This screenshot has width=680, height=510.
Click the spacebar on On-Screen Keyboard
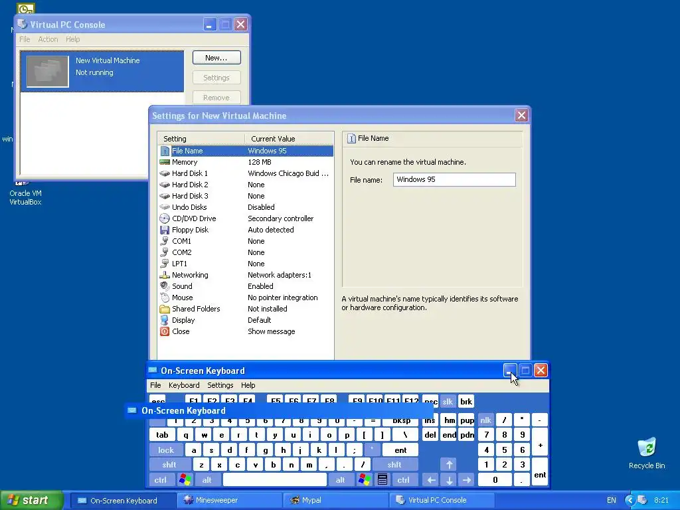274,479
